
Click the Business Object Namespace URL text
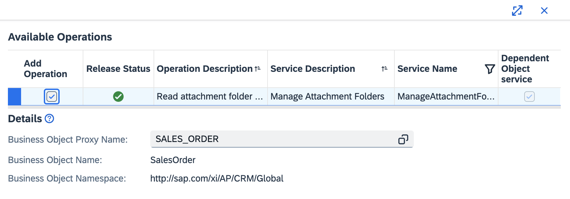click(x=216, y=178)
